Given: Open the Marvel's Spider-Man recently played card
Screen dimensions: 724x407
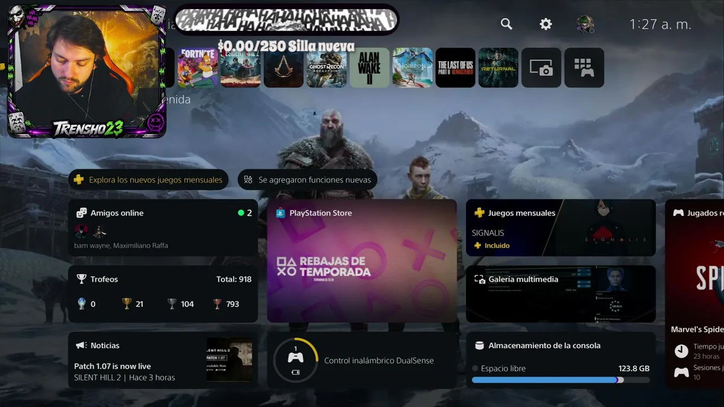Looking at the screenshot, I should [x=695, y=294].
